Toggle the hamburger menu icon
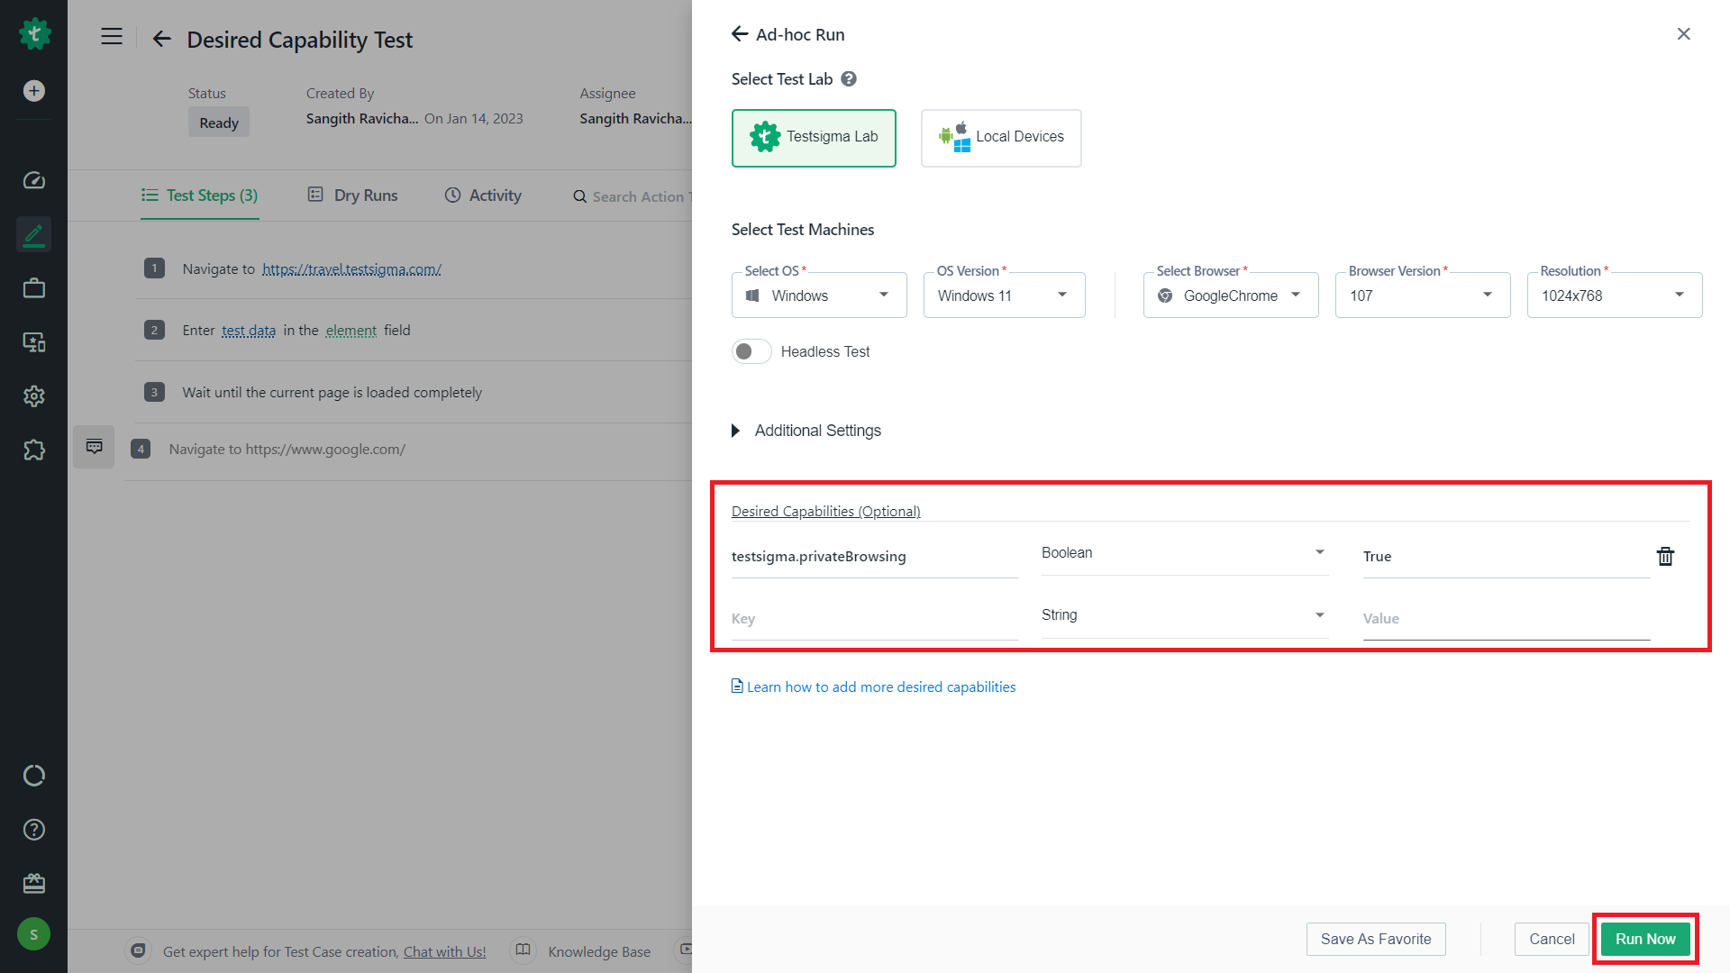This screenshot has width=1730, height=973. click(x=112, y=37)
